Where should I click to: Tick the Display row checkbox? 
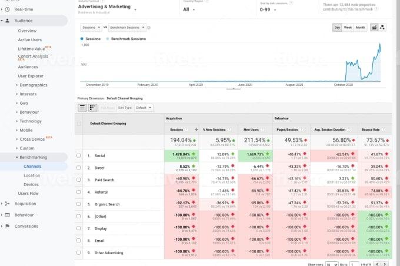79,228
